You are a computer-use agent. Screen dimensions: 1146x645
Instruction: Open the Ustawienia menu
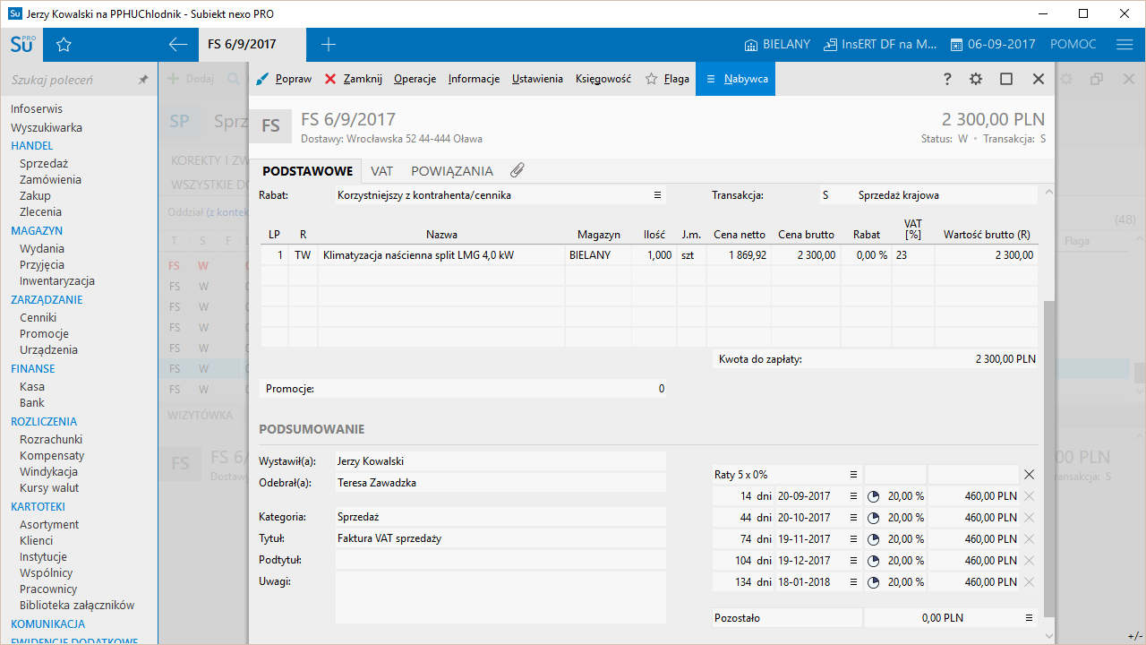(537, 79)
